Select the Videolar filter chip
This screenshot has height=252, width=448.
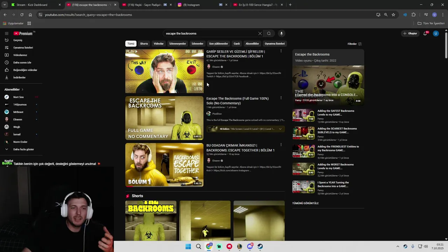(x=159, y=44)
